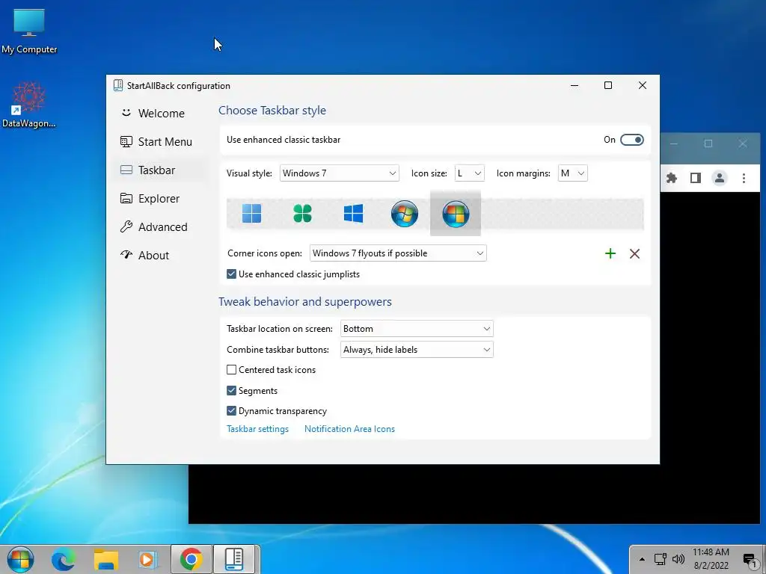Disable Dynamic transparency checkbox
This screenshot has height=574, width=766.
coord(232,411)
